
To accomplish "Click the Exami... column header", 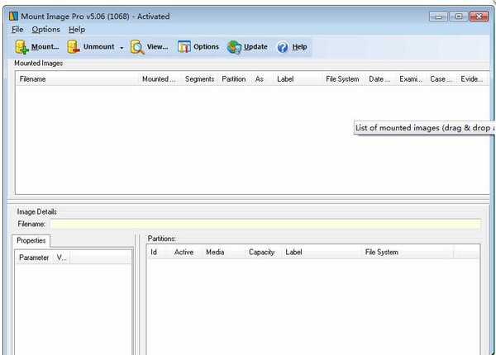I will (x=411, y=79).
